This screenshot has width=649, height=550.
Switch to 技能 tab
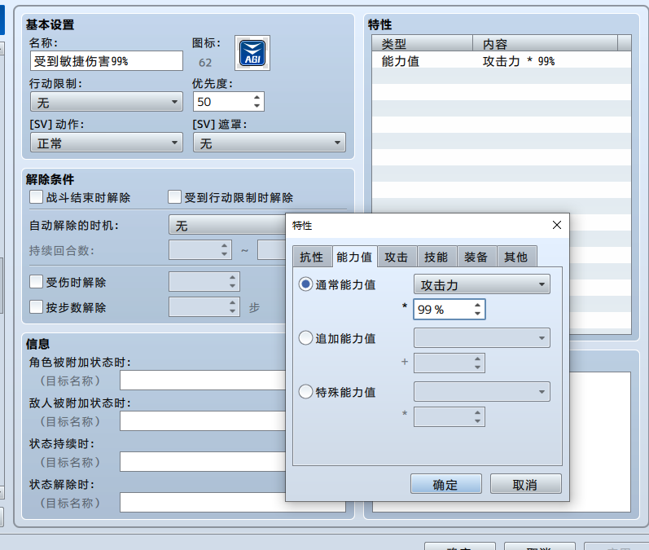[x=436, y=257]
